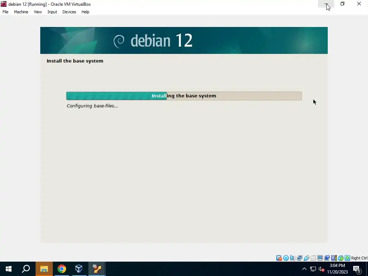Click the CPU/virtualization status indicator icon
The image size is (368, 276).
click(334, 258)
